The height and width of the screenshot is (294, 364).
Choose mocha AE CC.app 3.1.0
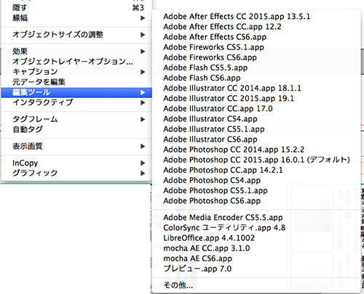click(x=256, y=248)
